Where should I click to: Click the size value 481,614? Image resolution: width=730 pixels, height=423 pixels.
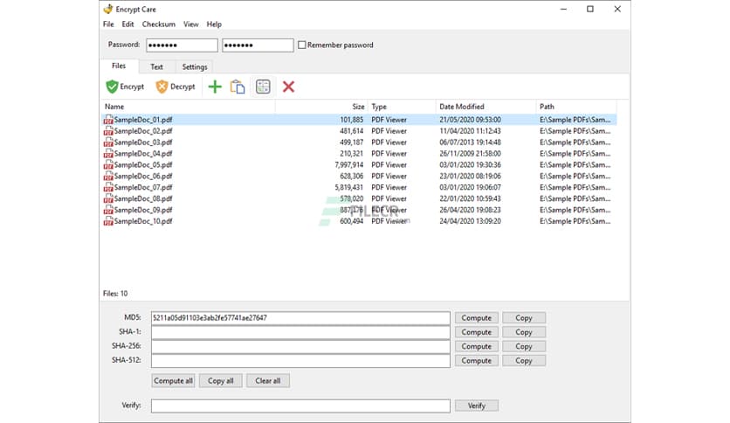click(x=352, y=131)
